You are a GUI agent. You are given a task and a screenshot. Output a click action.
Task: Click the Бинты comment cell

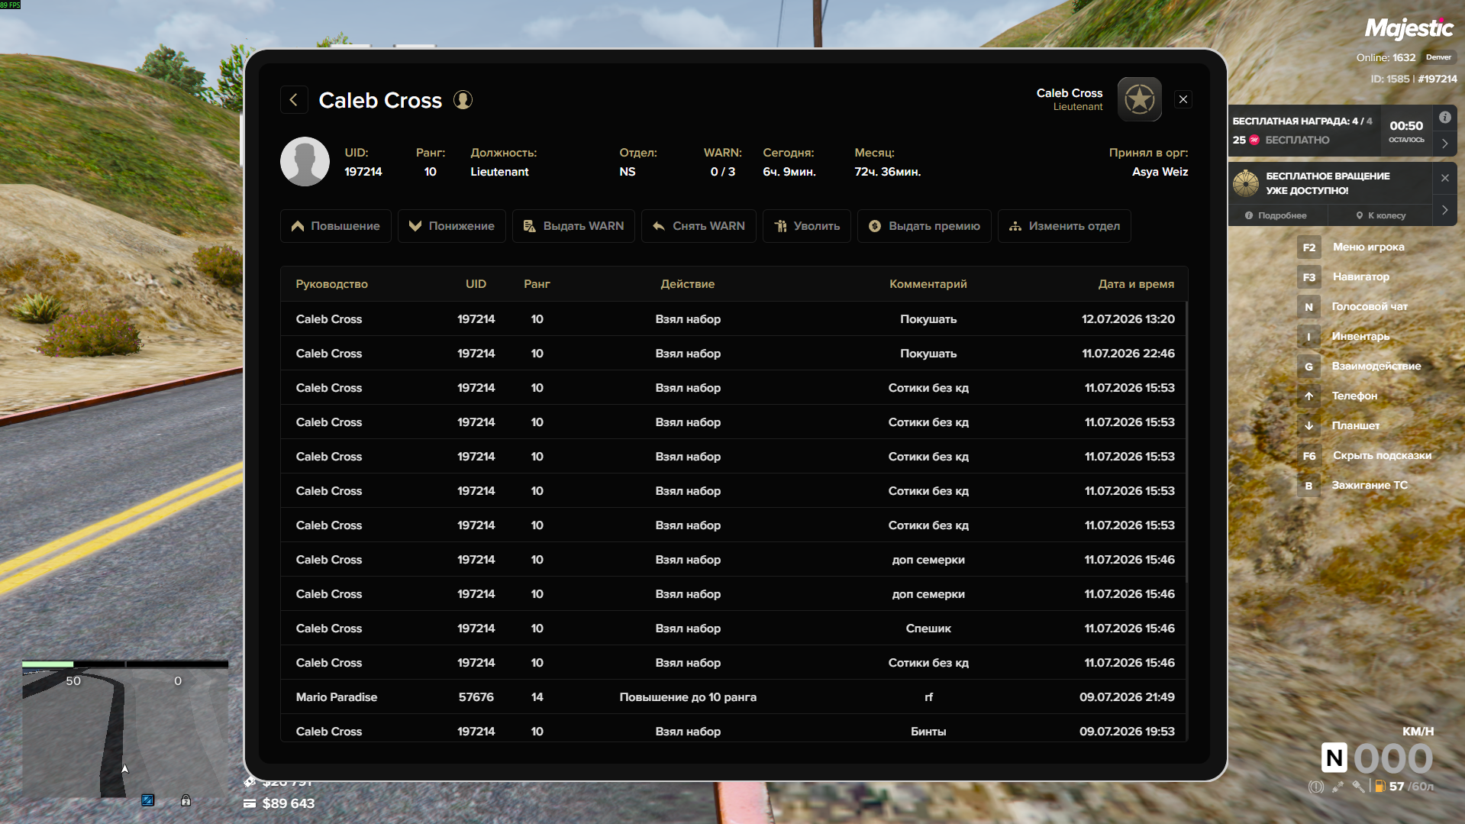coord(928,732)
